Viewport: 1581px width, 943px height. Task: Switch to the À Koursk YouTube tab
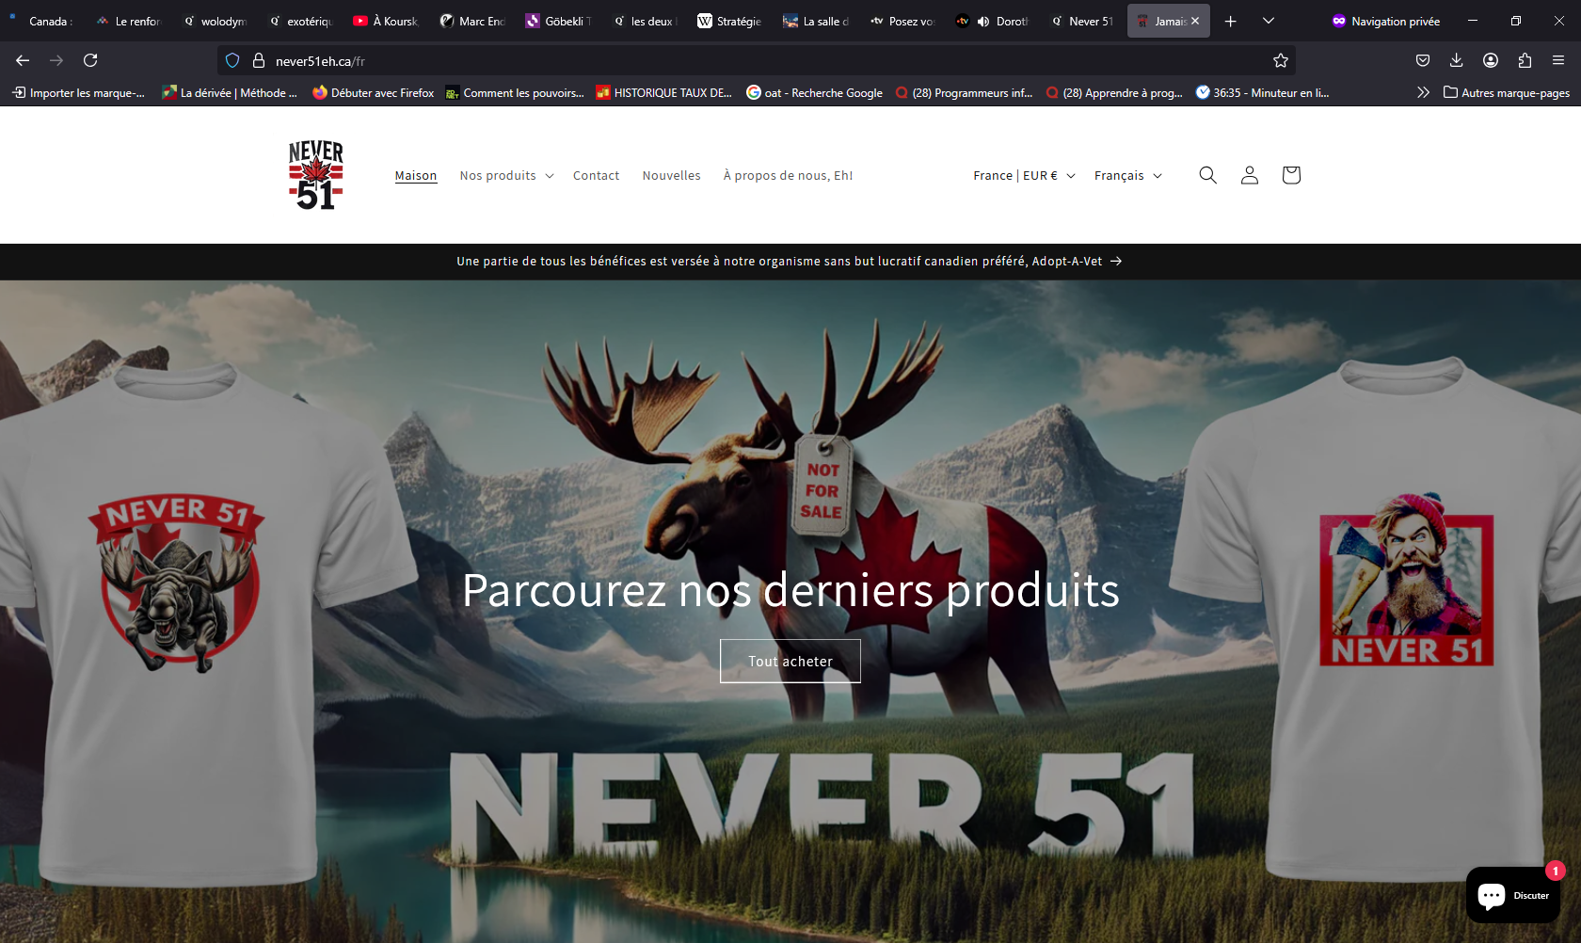coord(386,21)
